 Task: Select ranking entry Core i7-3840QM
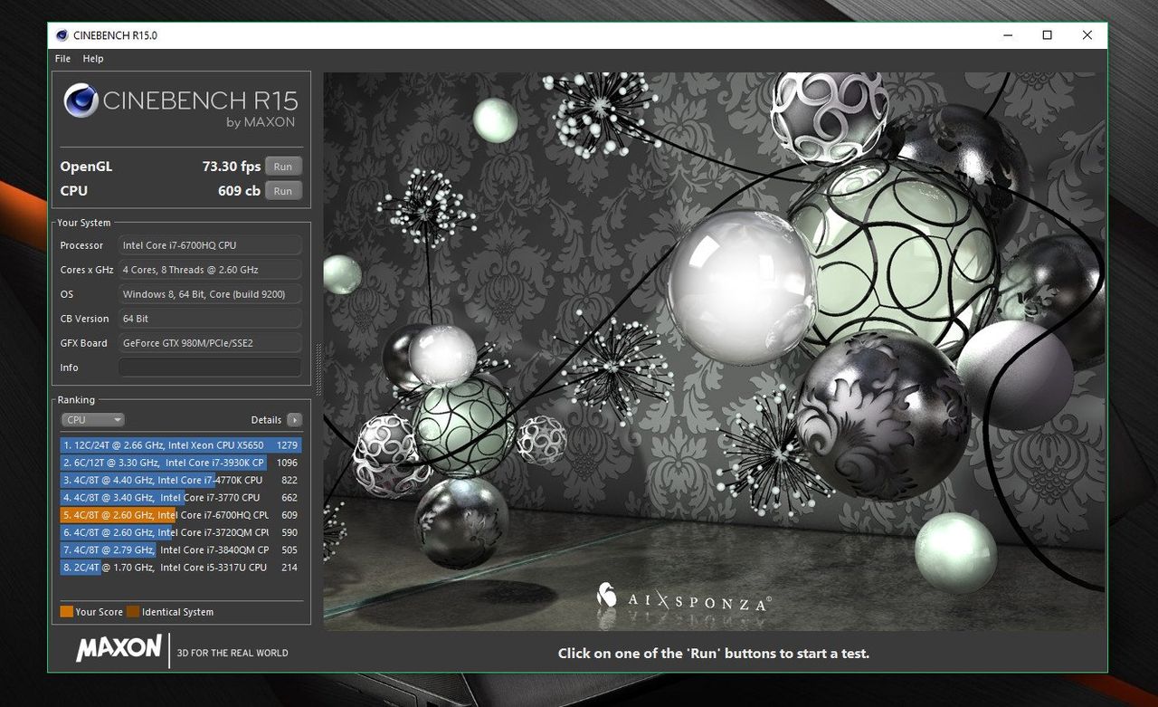coord(181,549)
